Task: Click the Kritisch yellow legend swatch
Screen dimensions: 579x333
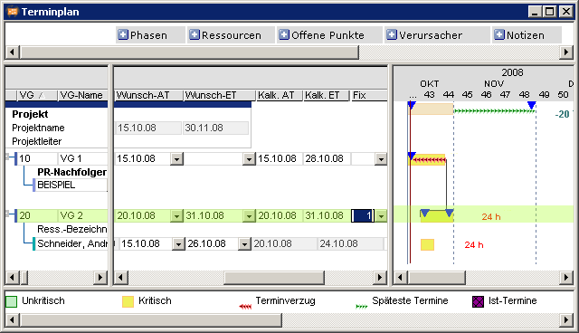Action: 128,301
